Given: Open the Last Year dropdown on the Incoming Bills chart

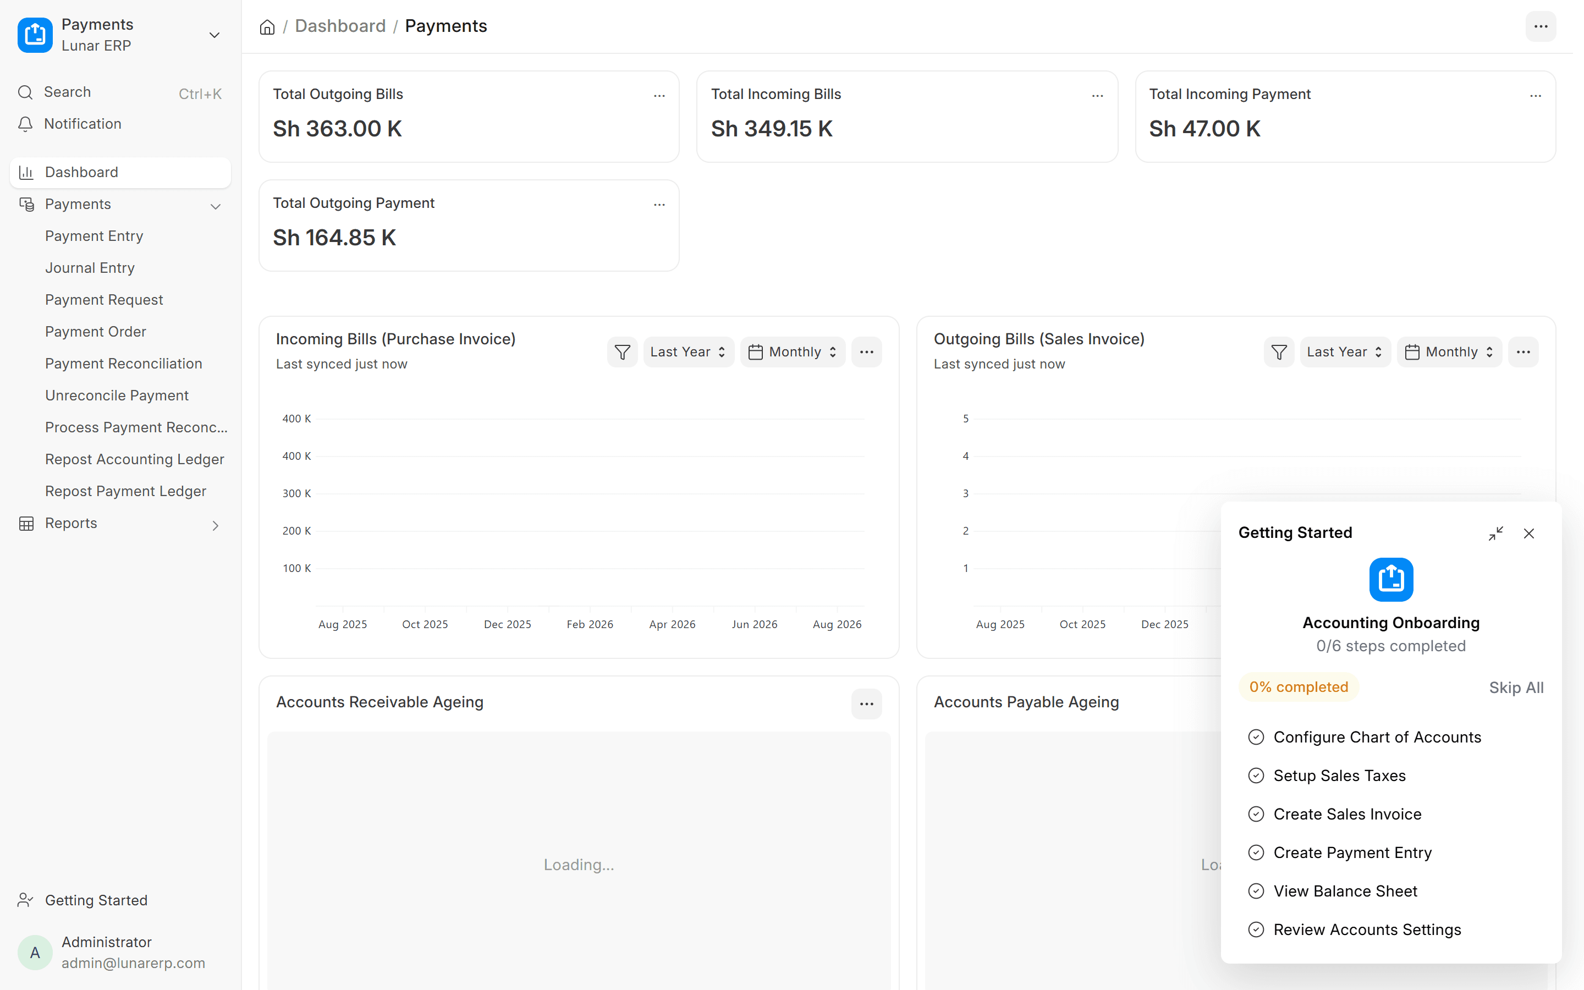Looking at the screenshot, I should point(689,352).
